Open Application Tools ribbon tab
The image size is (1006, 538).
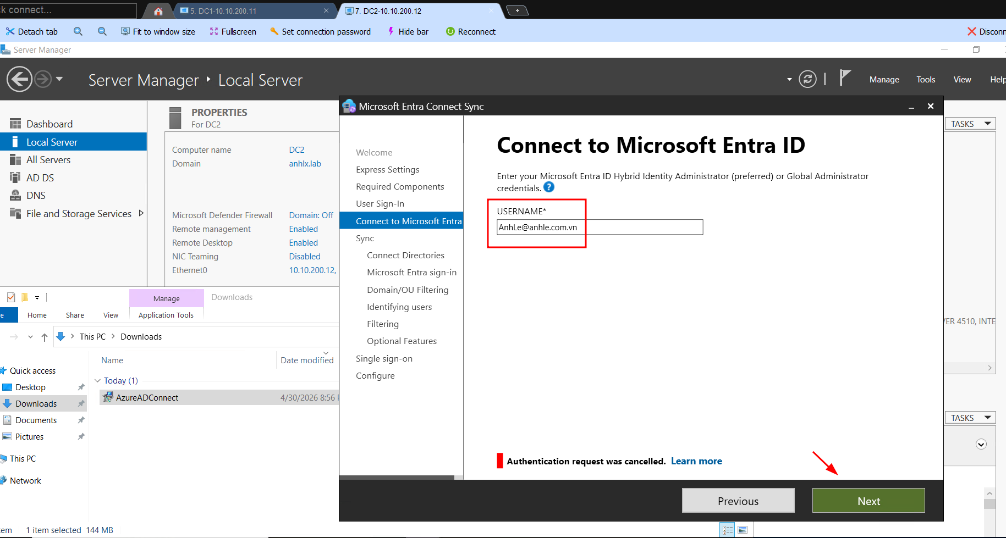point(166,315)
